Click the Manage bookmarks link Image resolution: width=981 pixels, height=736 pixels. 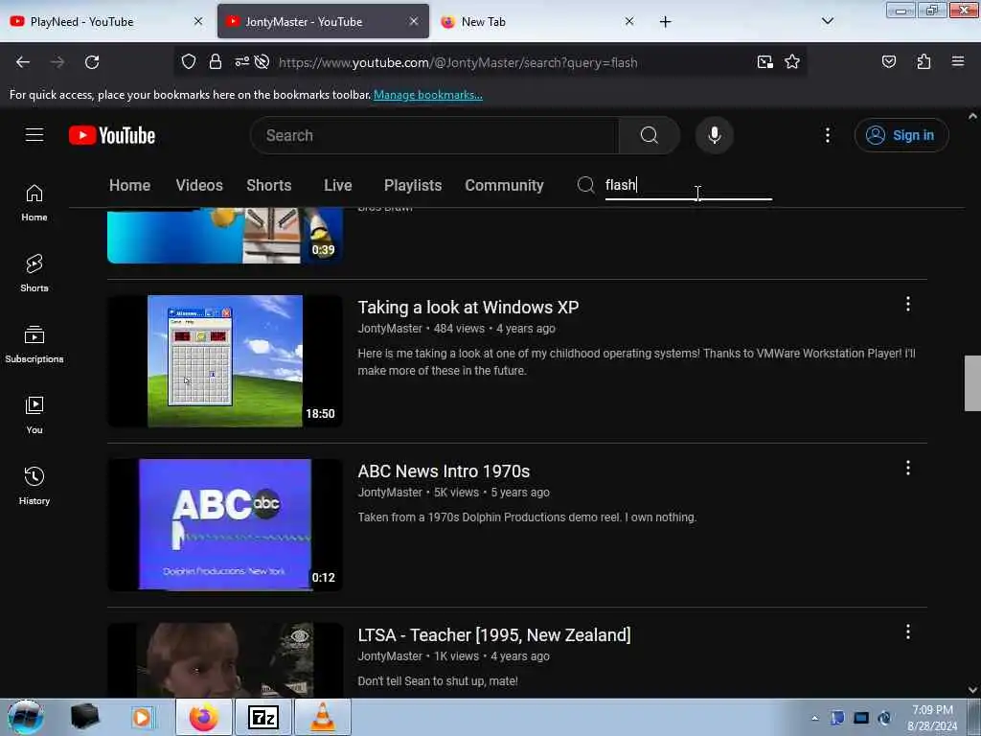428,95
